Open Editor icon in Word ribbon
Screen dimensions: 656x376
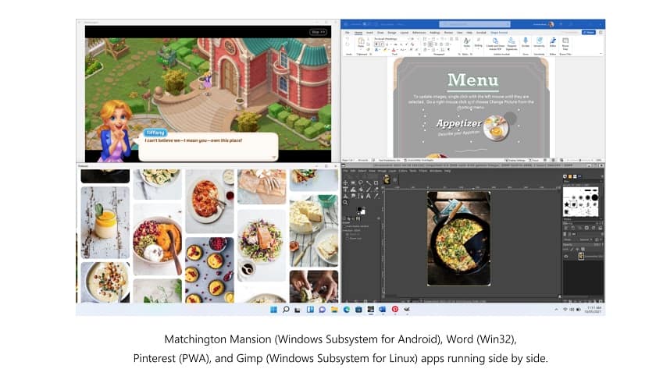pos(553,42)
